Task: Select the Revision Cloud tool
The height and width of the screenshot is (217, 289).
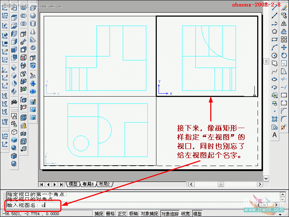Action: click(275, 63)
